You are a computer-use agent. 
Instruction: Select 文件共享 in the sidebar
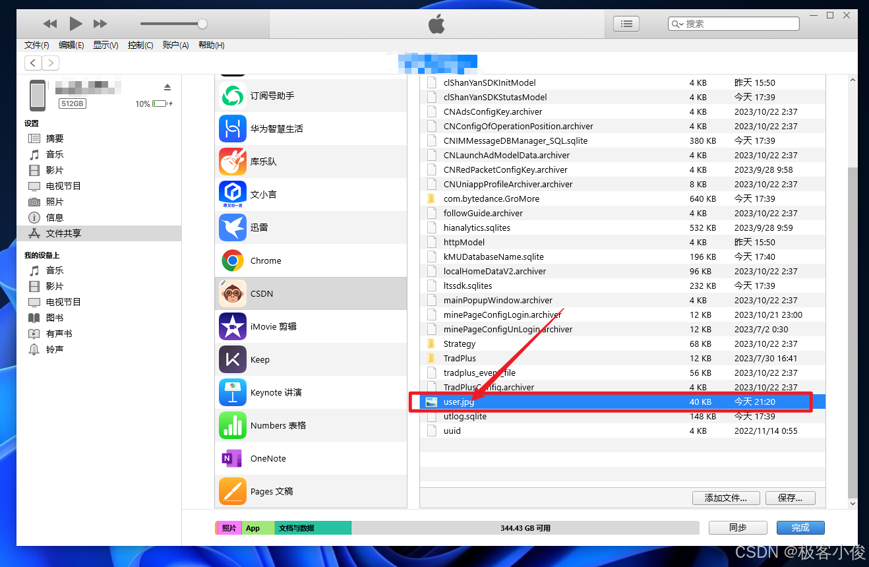coord(99,233)
